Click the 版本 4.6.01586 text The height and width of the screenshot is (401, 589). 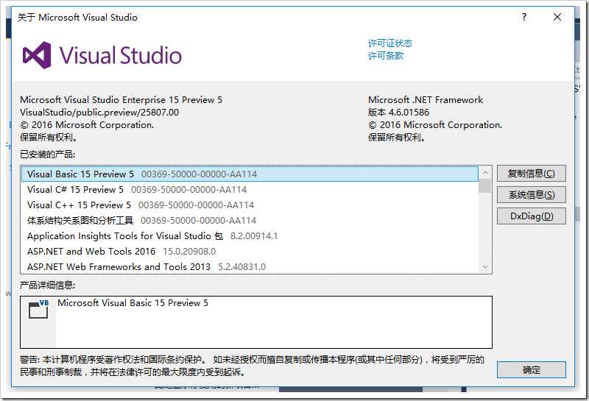pyautogui.click(x=398, y=113)
